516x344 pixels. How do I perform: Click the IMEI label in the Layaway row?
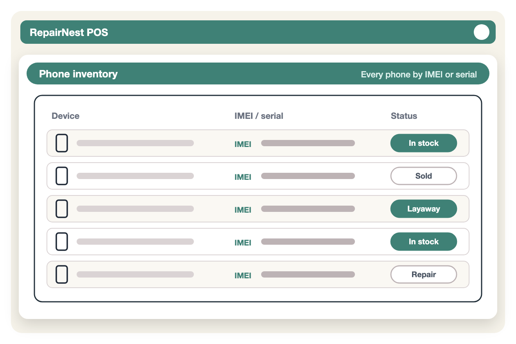(x=243, y=210)
